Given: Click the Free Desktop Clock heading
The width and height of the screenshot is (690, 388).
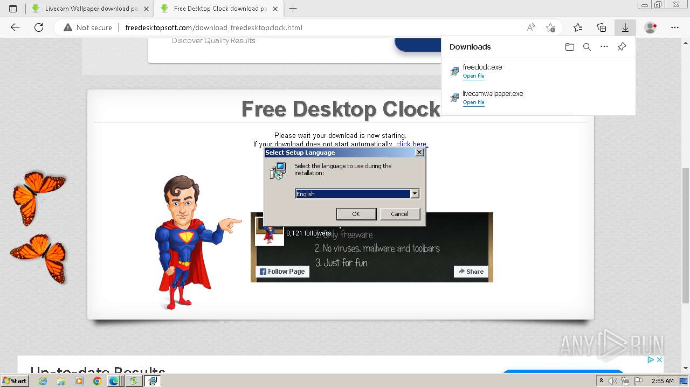Looking at the screenshot, I should point(341,109).
